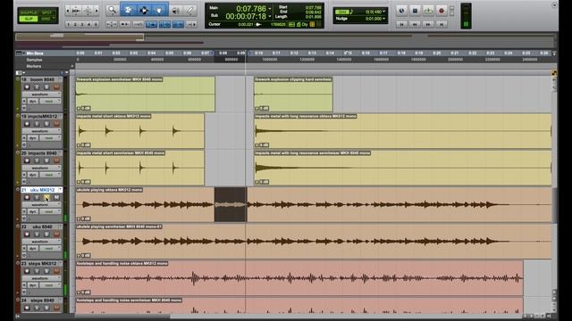
Task: Click the vertical scrollbar thumb of the tracks area
Action: (x=555, y=206)
